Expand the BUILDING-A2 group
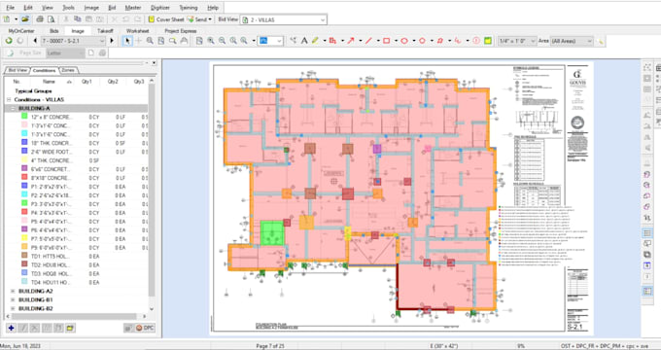661x350 pixels. 13,291
